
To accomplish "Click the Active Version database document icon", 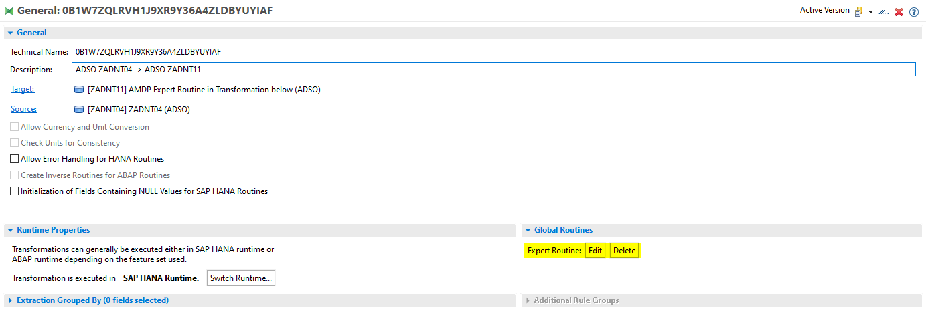I will (x=858, y=11).
